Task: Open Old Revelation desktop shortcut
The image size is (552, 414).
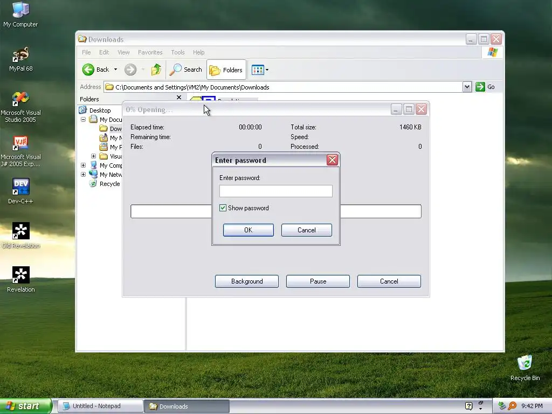Action: (x=20, y=235)
